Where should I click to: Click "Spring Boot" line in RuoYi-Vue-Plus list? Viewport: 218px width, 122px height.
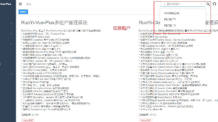36,37
